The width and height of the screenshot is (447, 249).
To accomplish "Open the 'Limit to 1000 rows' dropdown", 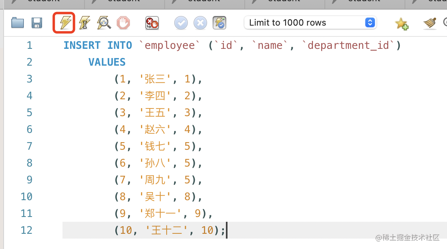I will click(x=310, y=23).
